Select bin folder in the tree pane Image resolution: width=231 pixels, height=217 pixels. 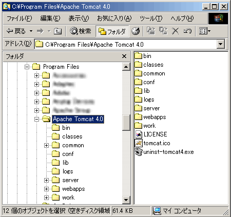[66, 128]
